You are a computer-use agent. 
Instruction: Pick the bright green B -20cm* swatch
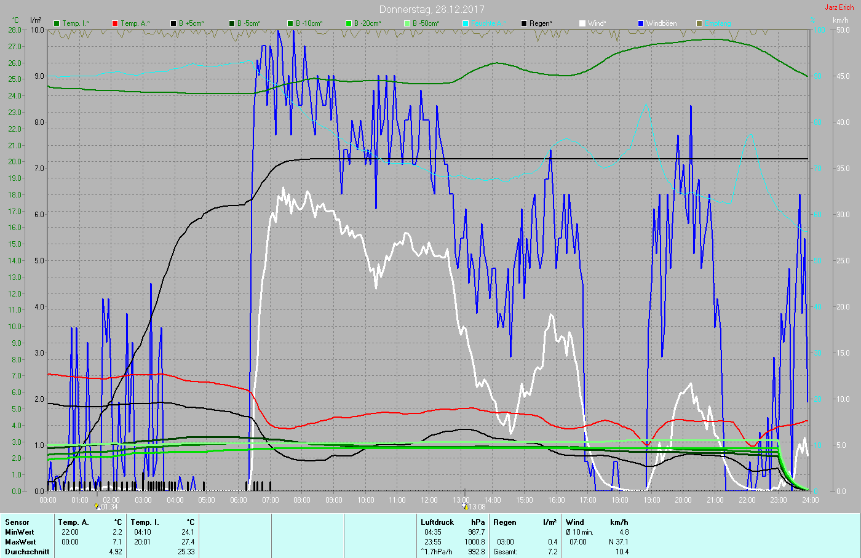click(349, 23)
